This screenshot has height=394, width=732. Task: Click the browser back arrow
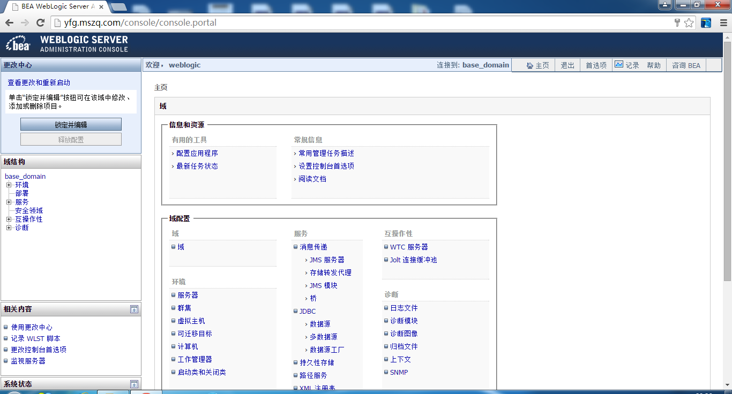[9, 22]
